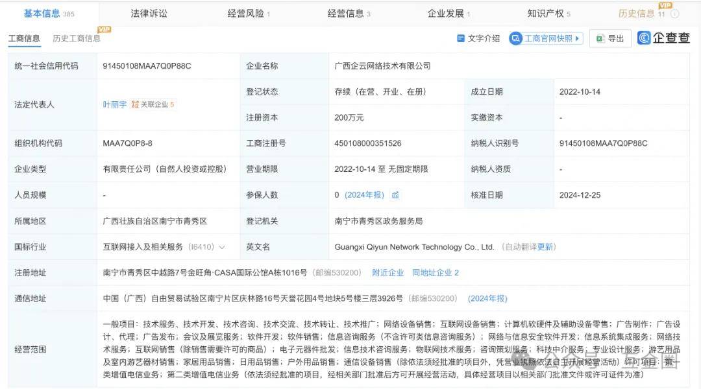This screenshot has width=701, height=389.
Task: Switch to 历史工商信息 sub-tab
Action: tap(77, 39)
